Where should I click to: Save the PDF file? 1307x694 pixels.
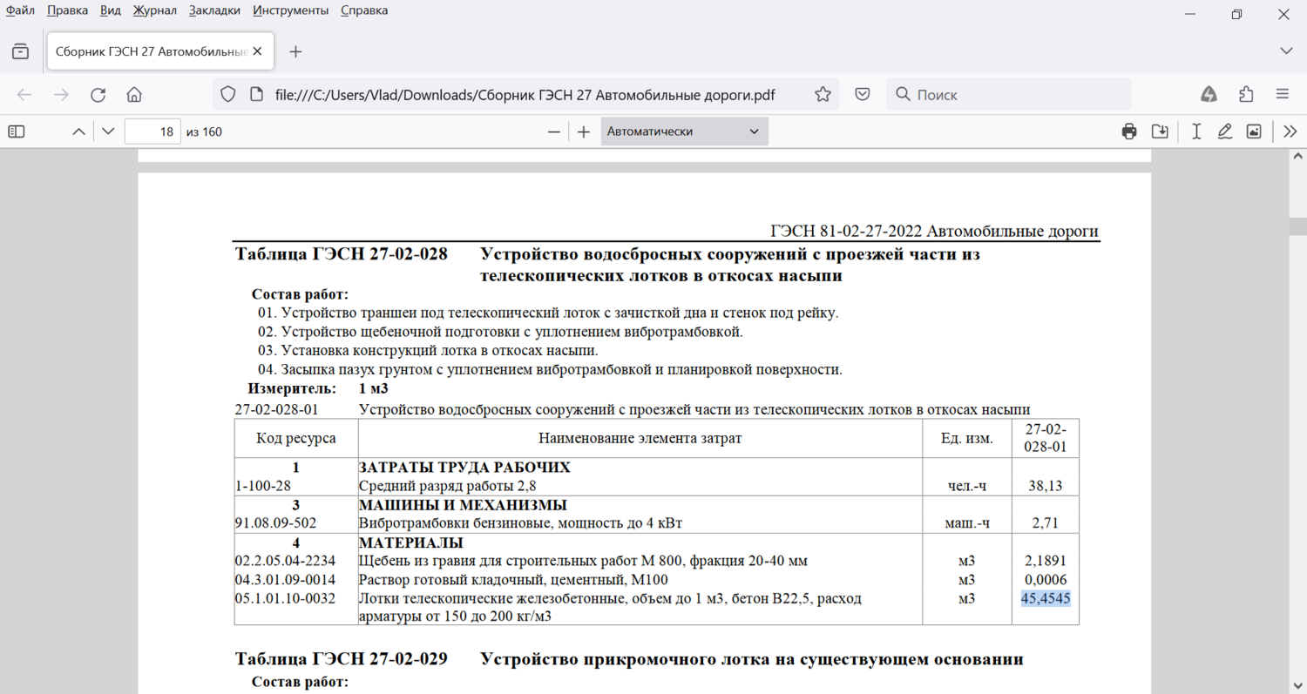1160,131
